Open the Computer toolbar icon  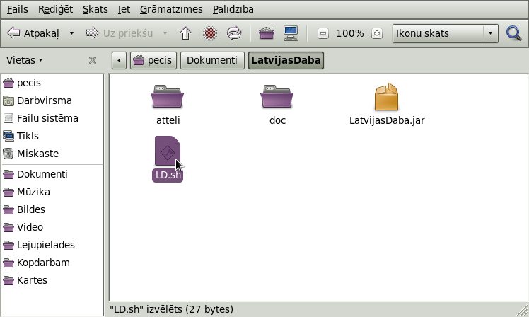(291, 33)
